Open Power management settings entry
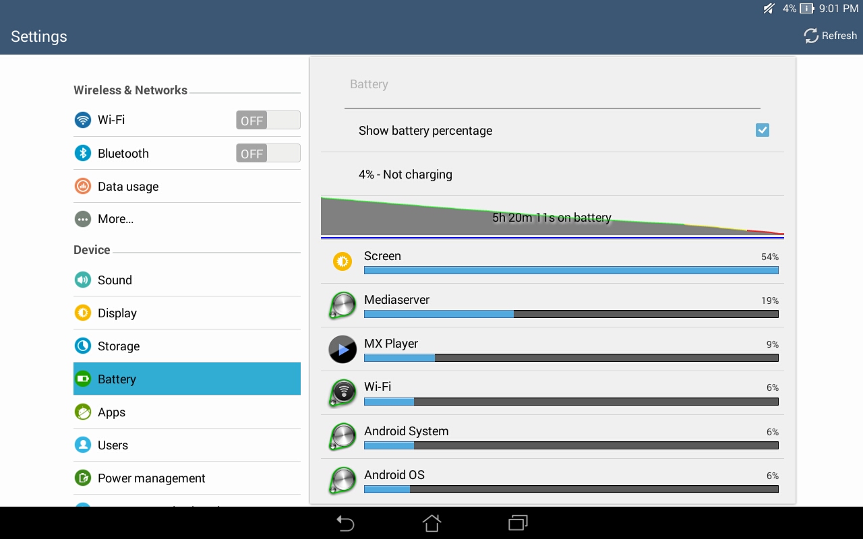 click(151, 478)
